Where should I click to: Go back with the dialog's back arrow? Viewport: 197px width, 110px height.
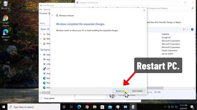click(x=53, y=16)
